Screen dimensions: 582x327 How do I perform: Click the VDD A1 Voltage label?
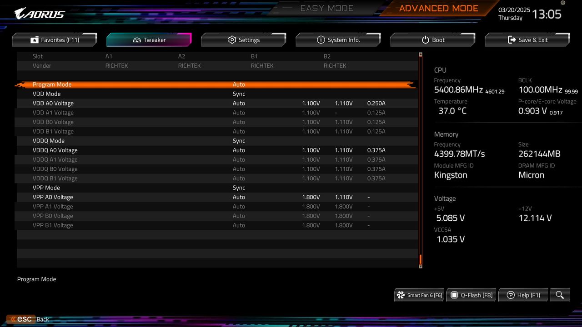(53, 113)
